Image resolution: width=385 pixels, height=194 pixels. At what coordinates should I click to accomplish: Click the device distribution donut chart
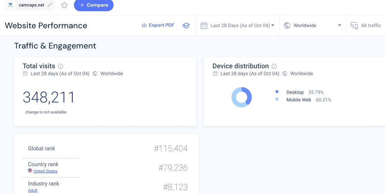point(241,97)
